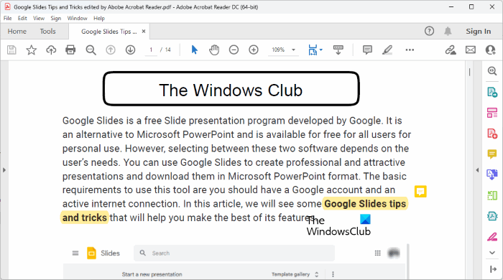The width and height of the screenshot is (503, 280).
Task: Show more tools chevron in sidebar
Action: click(492, 253)
